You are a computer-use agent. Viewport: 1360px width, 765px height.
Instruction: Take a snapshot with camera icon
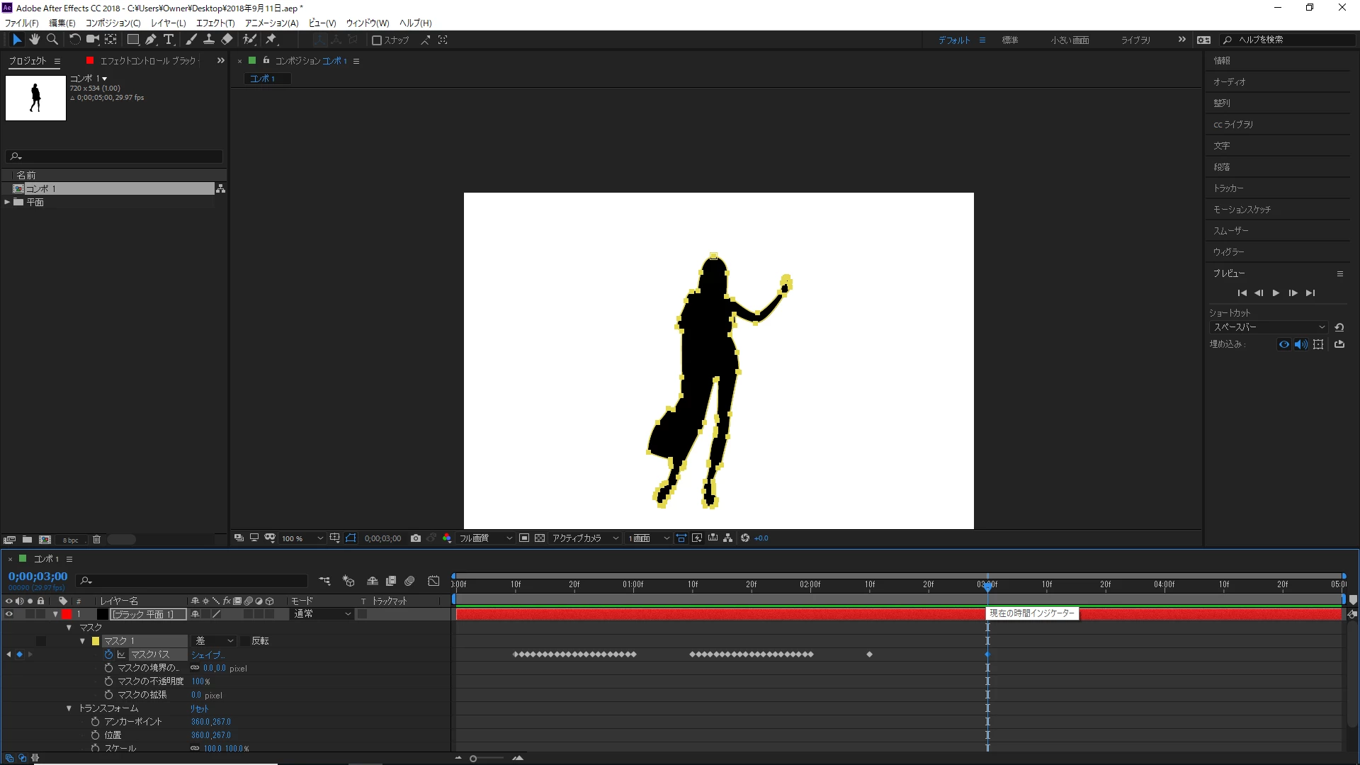point(416,538)
